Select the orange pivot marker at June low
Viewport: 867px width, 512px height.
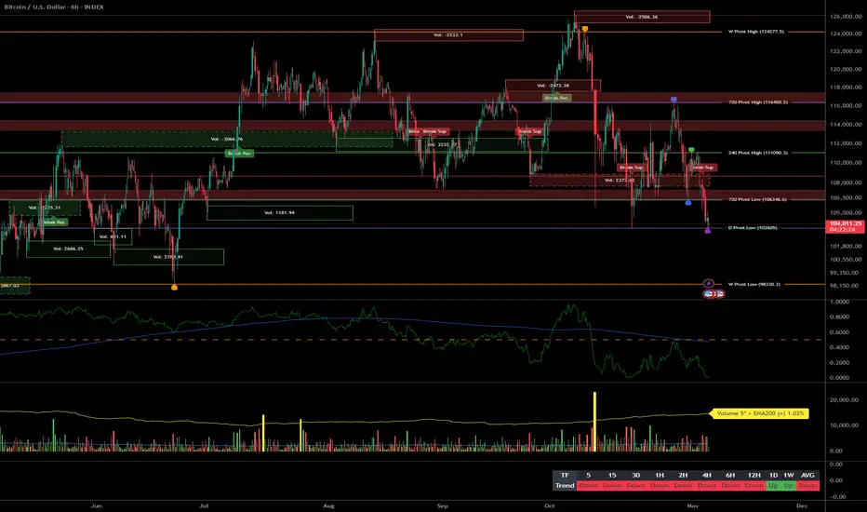174,288
